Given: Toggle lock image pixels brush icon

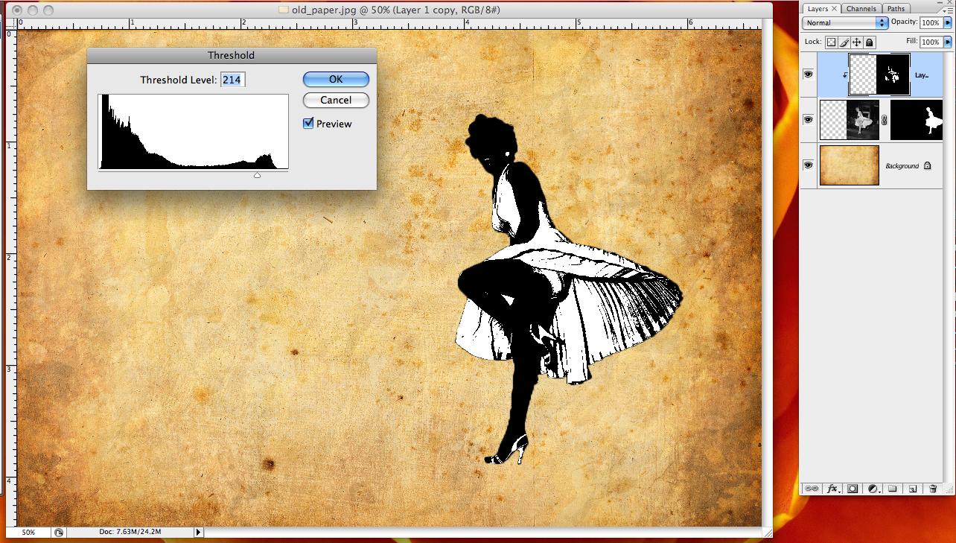Looking at the screenshot, I should tap(844, 42).
